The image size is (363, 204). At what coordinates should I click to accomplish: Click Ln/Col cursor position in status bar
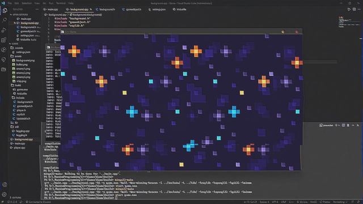point(250,202)
